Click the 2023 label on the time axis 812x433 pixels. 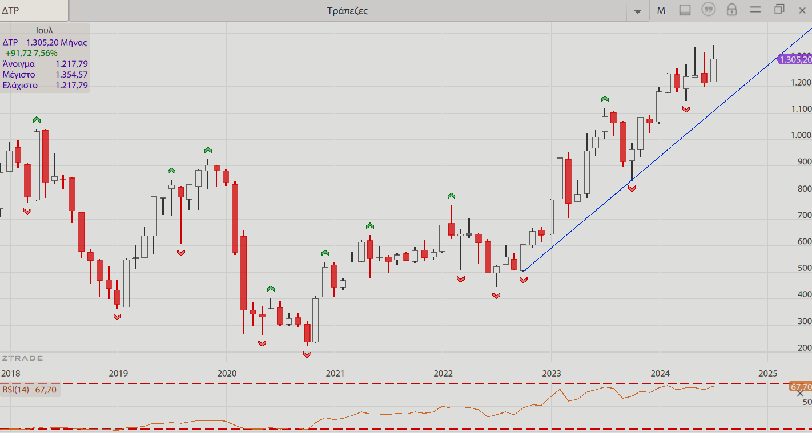pyautogui.click(x=551, y=374)
